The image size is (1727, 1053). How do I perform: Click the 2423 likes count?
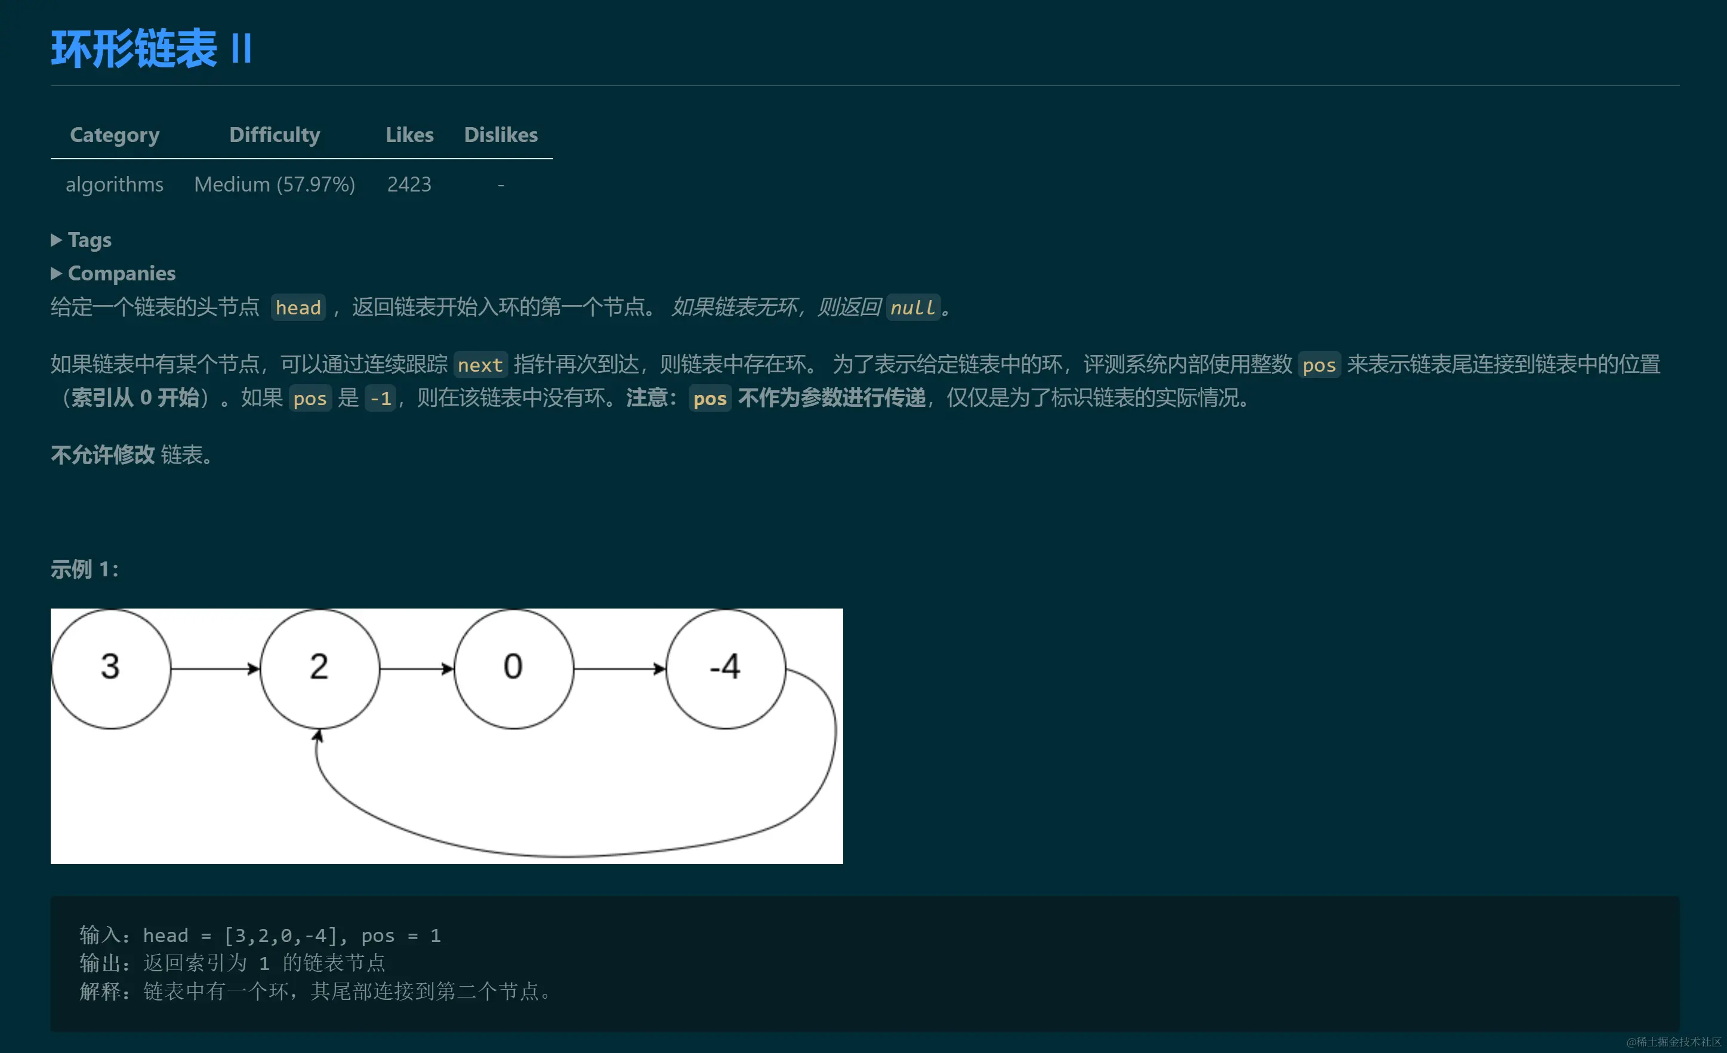[409, 184]
